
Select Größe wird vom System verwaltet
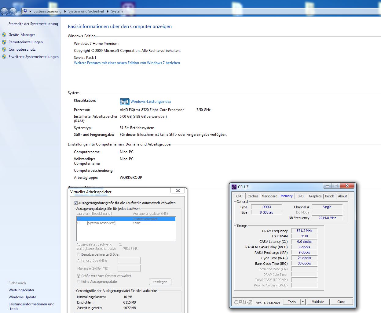coord(79,276)
